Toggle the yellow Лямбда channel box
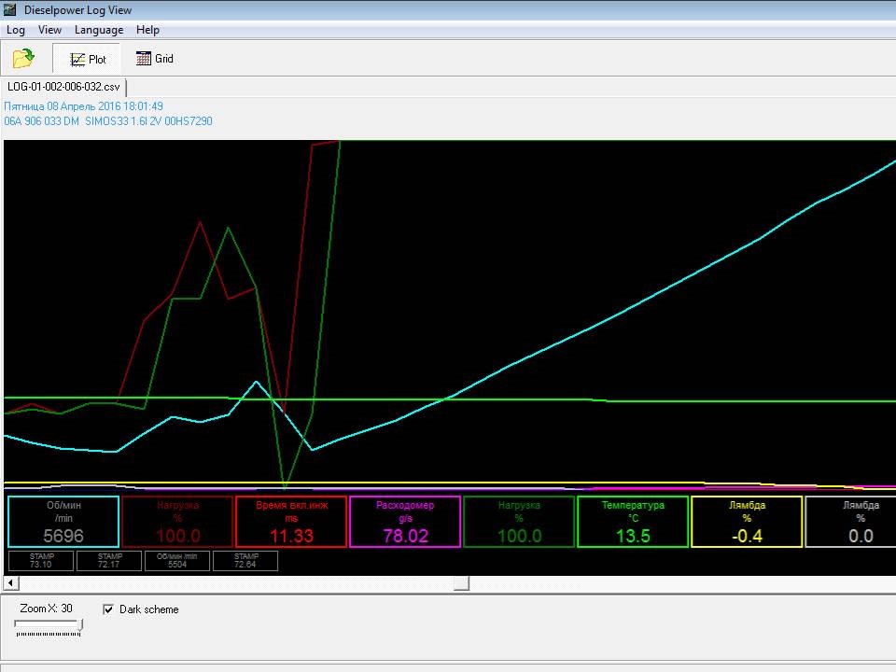 pos(747,521)
